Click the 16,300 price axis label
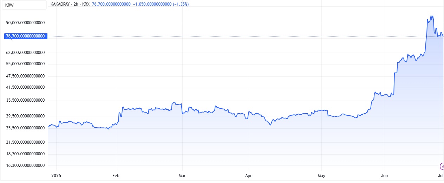Image resolution: width=444 pixels, height=183 pixels. tap(25, 165)
